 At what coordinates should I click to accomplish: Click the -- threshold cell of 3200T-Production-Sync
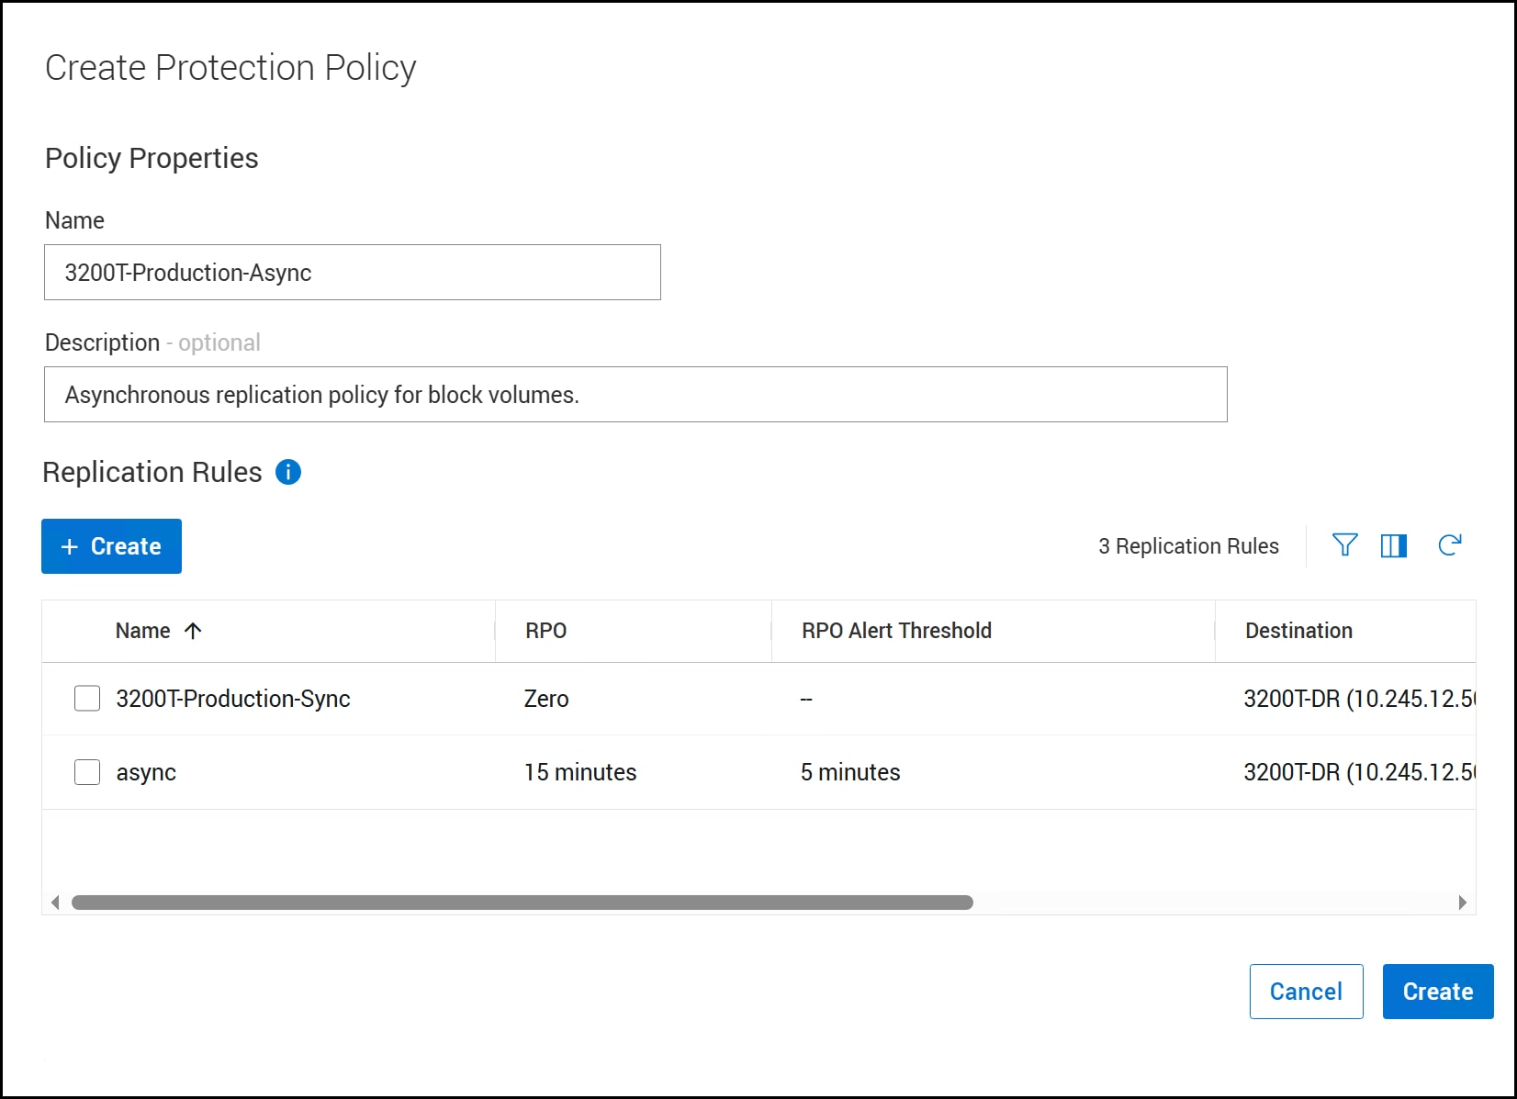(806, 700)
